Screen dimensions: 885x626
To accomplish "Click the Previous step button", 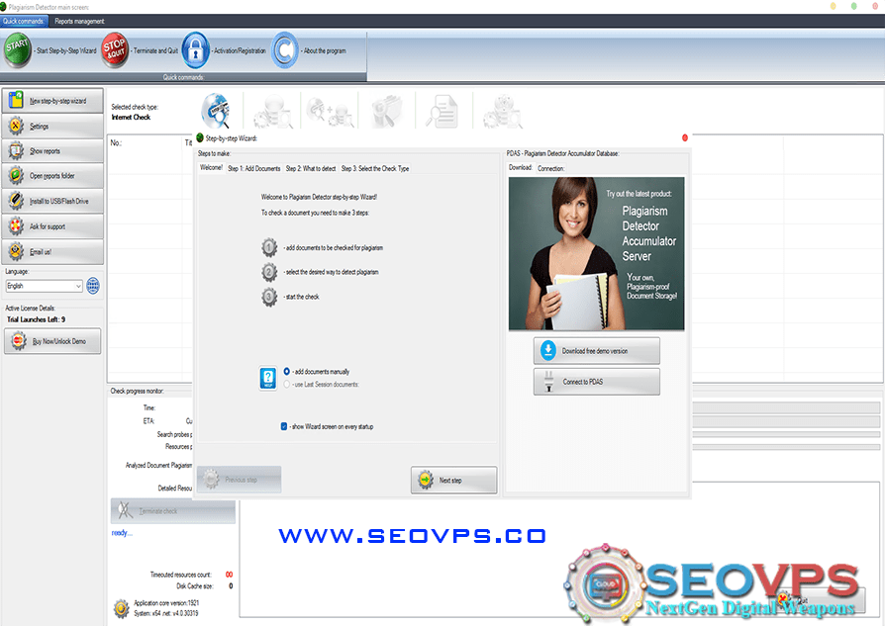I will pyautogui.click(x=239, y=480).
